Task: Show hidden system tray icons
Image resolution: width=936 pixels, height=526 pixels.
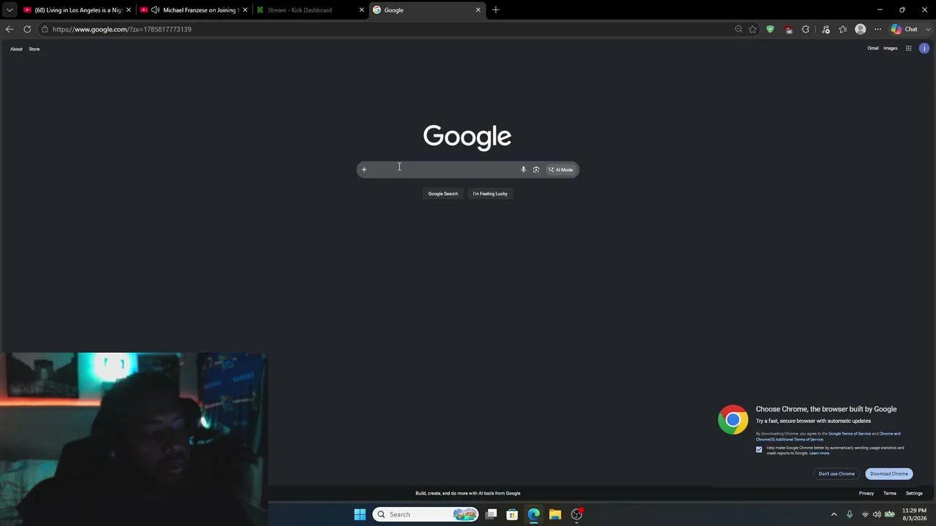Action: [834, 514]
